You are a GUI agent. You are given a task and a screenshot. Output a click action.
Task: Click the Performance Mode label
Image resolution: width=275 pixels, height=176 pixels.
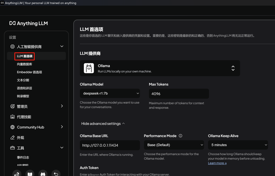[160, 136]
